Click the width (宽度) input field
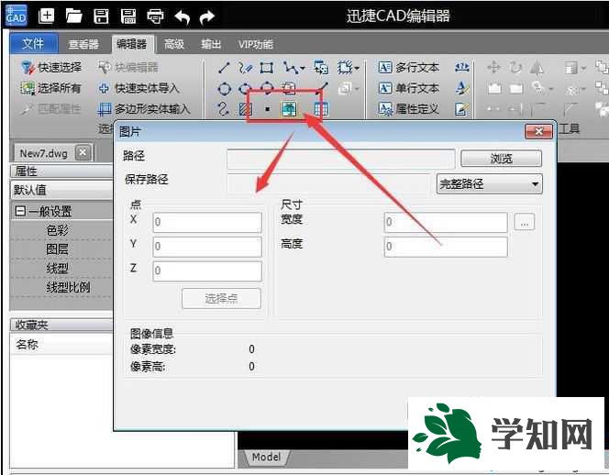609x475 pixels. pyautogui.click(x=446, y=222)
